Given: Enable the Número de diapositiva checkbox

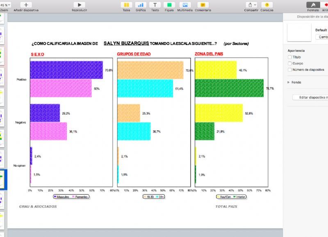Looking at the screenshot, I should (290, 70).
